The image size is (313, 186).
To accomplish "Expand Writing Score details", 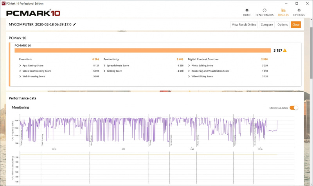I will (104, 71).
